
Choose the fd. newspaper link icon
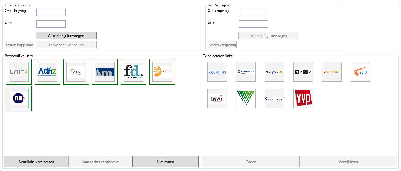[134, 72]
